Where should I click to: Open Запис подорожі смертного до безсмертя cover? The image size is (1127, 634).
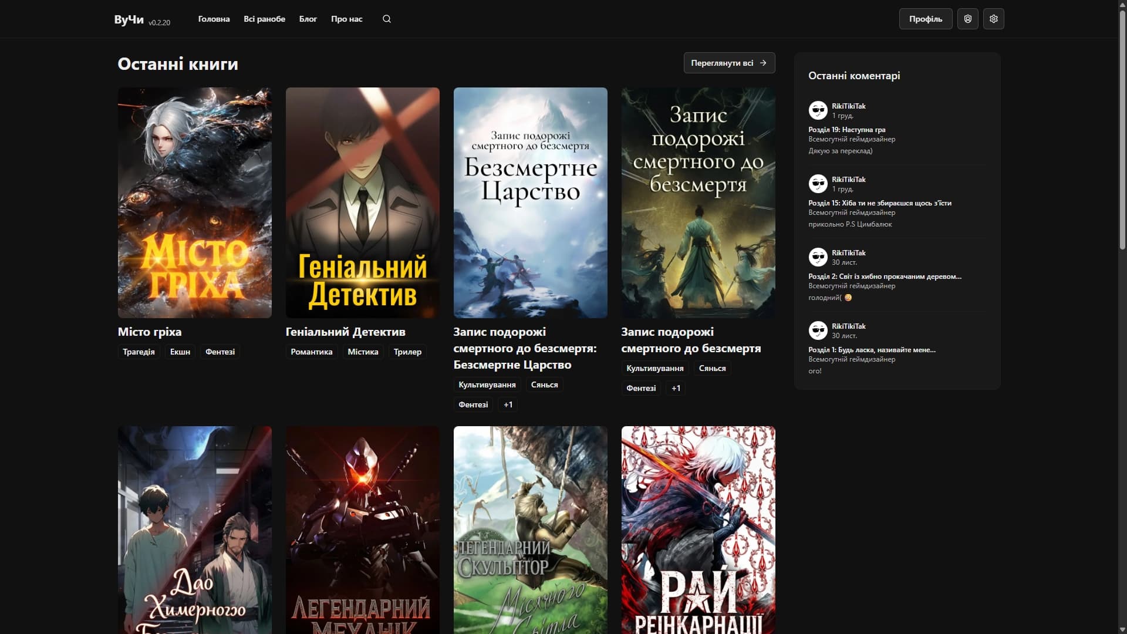(699, 203)
